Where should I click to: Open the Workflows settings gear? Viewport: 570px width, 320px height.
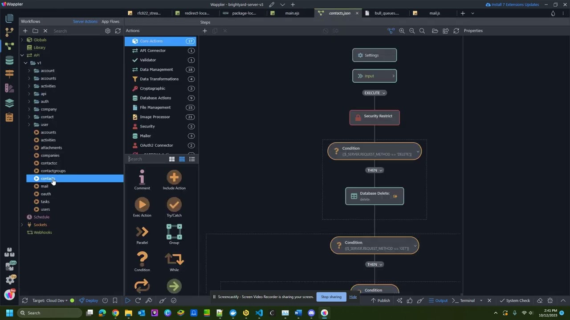click(107, 31)
